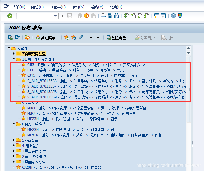Open the 菜单(M) menu
The image size is (204, 171).
point(19,7)
